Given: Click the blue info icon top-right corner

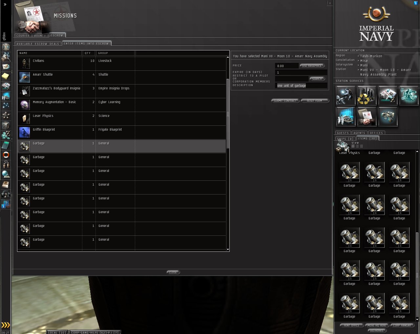Looking at the screenshot, I should pyautogui.click(x=416, y=3).
